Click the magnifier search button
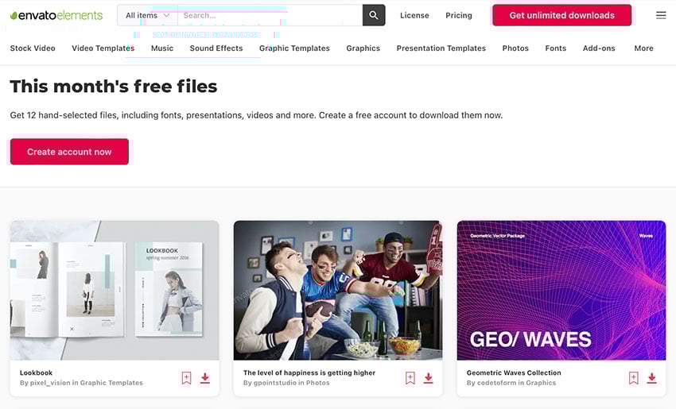 pyautogui.click(x=374, y=16)
